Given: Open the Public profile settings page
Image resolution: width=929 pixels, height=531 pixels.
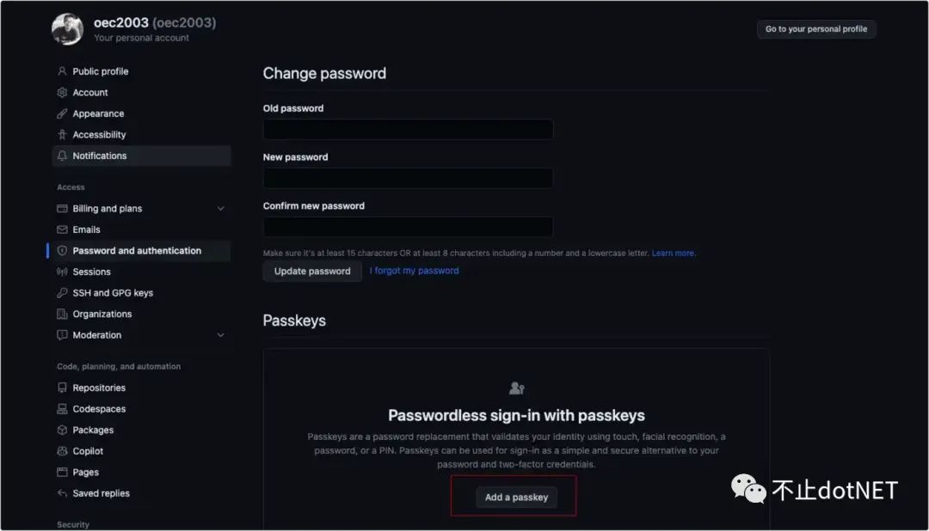Looking at the screenshot, I should pyautogui.click(x=97, y=71).
